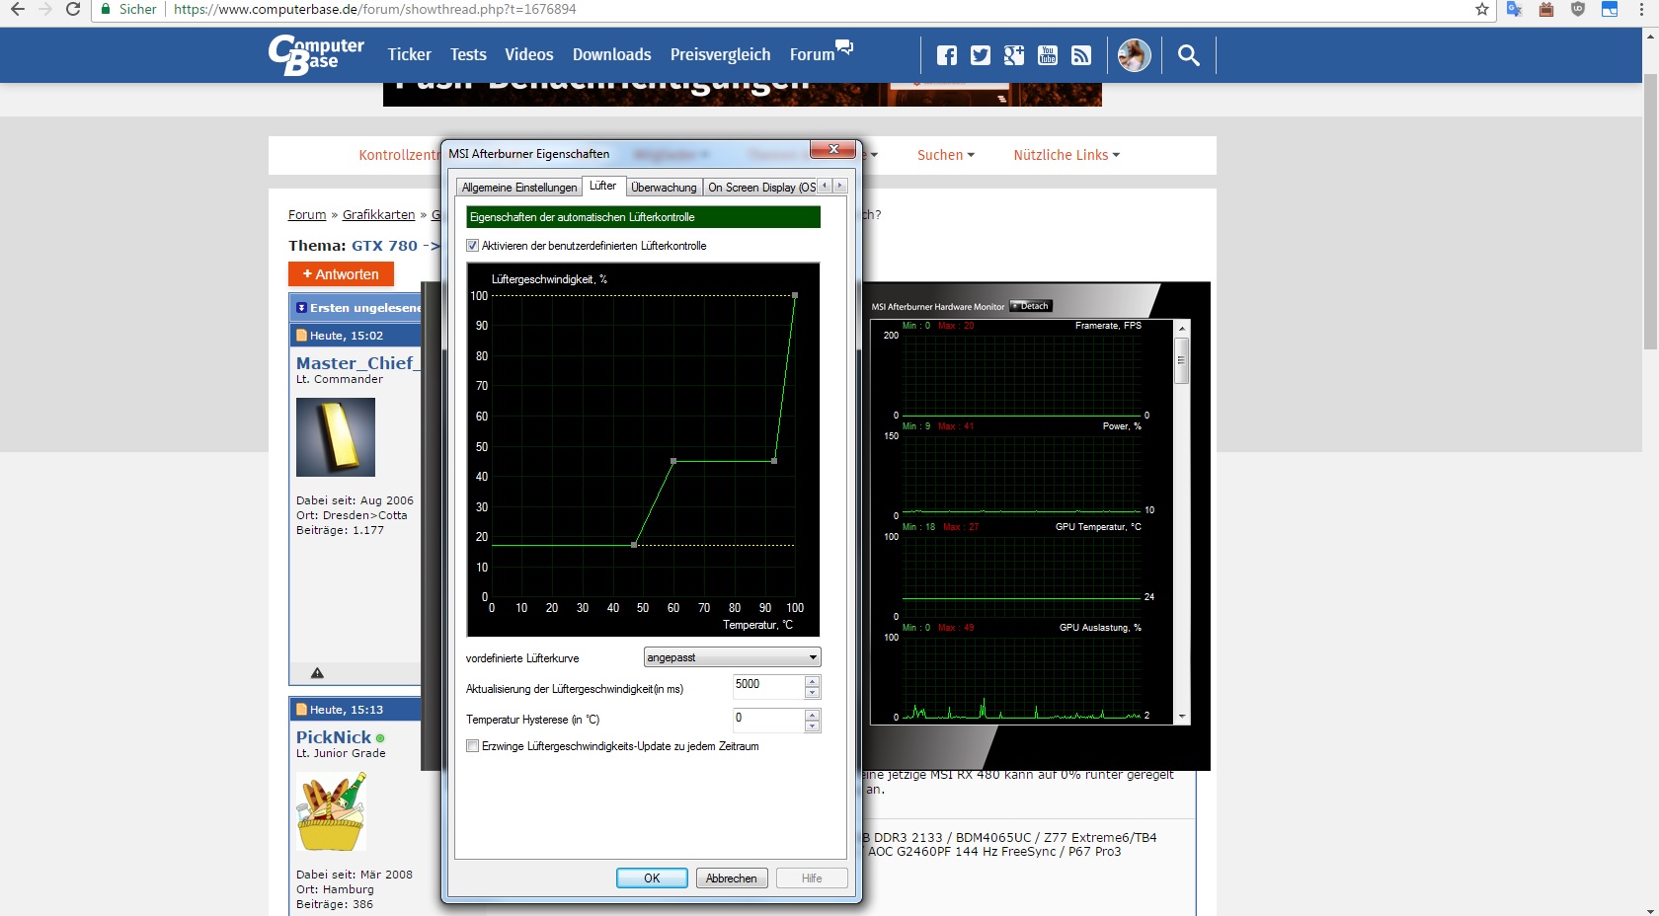This screenshot has height=916, width=1659.
Task: Click the post icon beside Heute, 15:02
Action: pyautogui.click(x=302, y=336)
